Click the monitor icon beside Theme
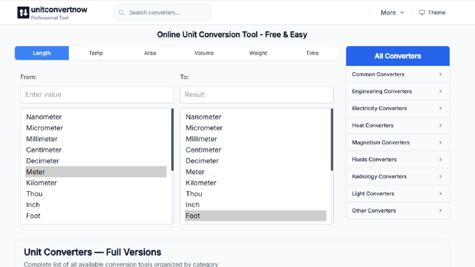 [422, 13]
